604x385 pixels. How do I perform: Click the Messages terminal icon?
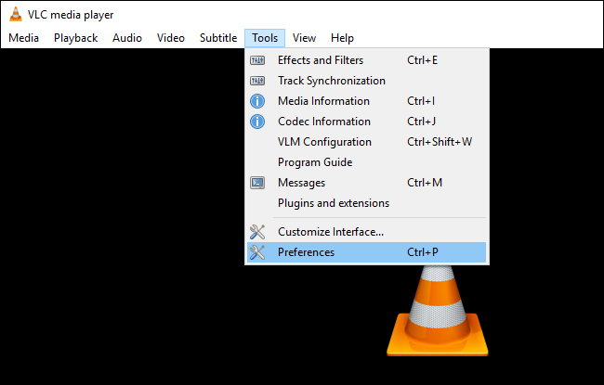tap(257, 183)
